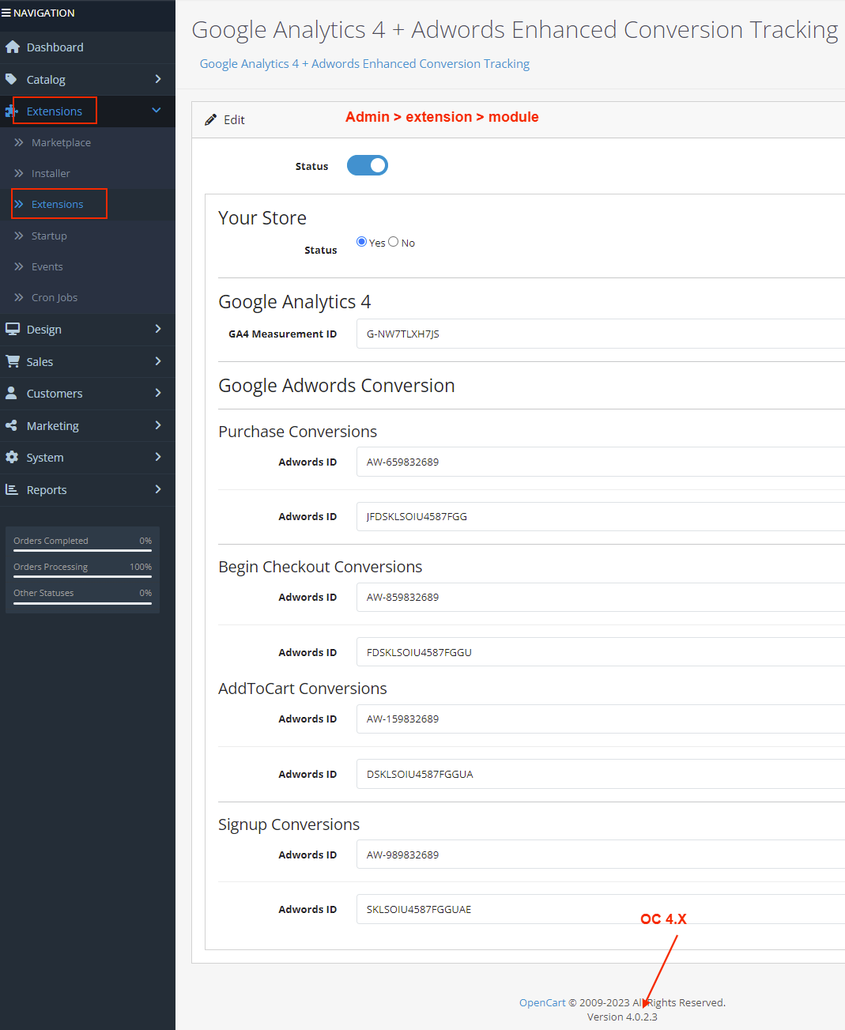Click the GA4 Measurement ID field

coord(601,334)
